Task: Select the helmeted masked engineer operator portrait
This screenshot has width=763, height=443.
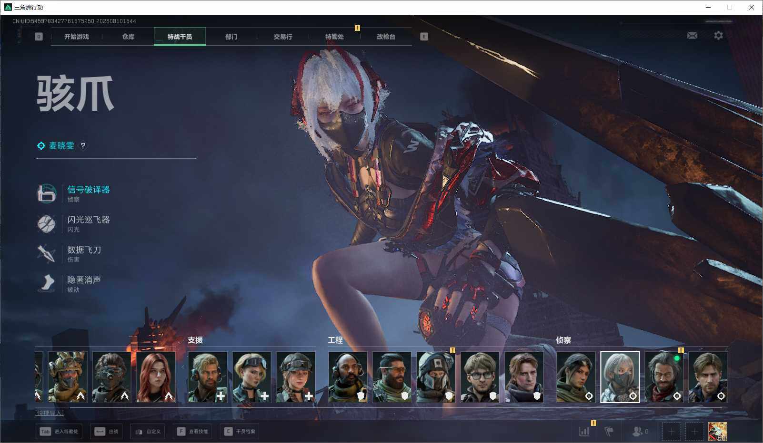Action: click(436, 377)
